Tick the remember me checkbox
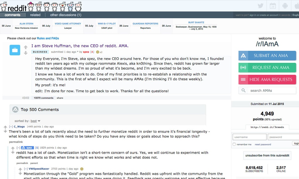 point(234,144)
